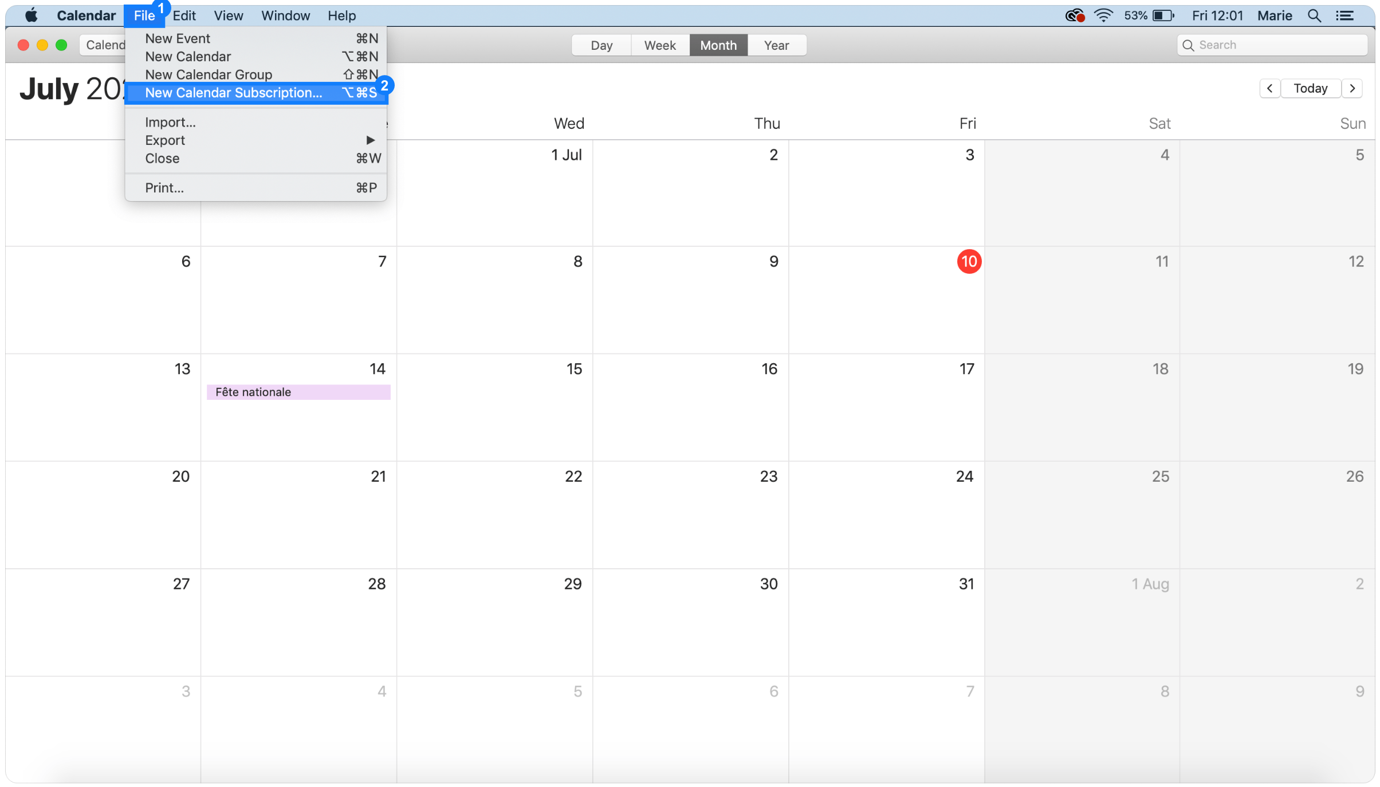Focus the Search field

(1272, 45)
